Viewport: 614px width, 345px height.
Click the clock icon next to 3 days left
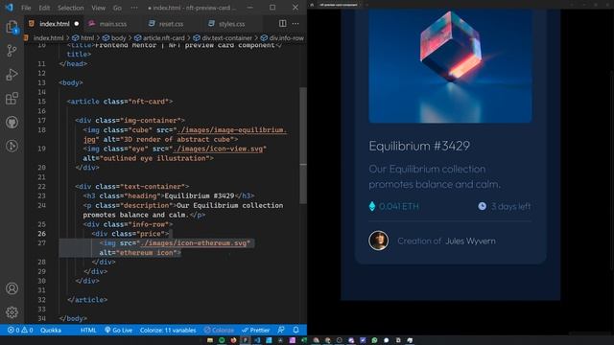482,206
